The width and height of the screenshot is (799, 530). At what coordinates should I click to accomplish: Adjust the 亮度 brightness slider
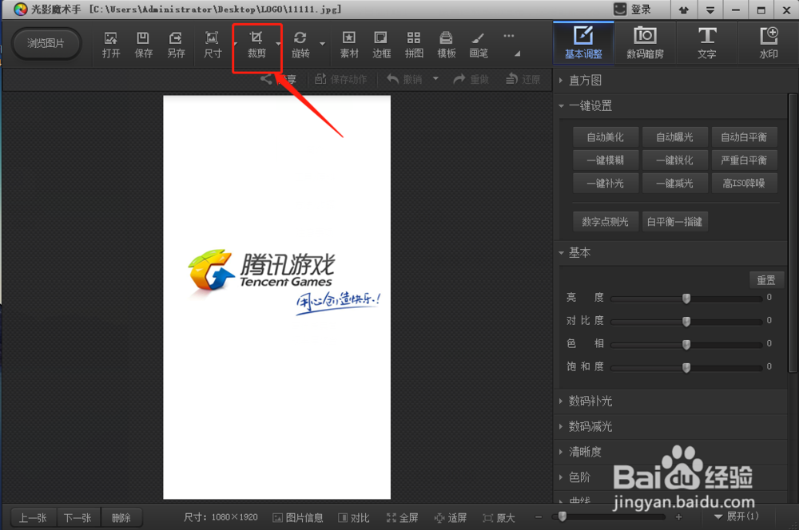(x=686, y=299)
